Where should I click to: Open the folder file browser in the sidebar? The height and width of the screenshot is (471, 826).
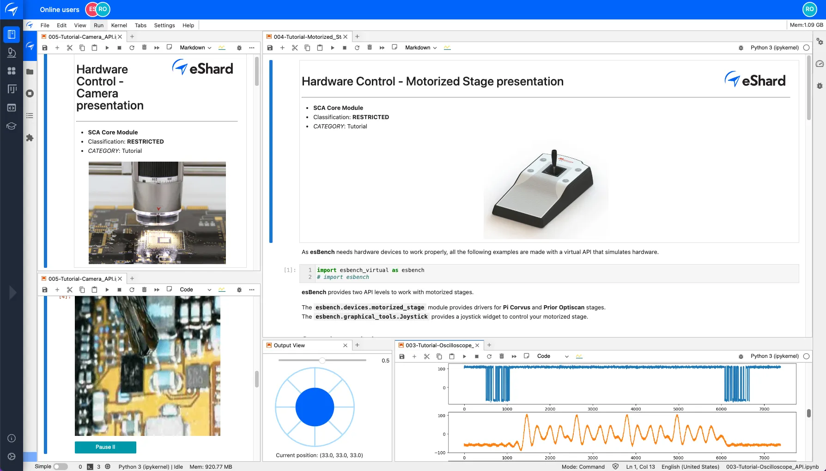point(30,72)
